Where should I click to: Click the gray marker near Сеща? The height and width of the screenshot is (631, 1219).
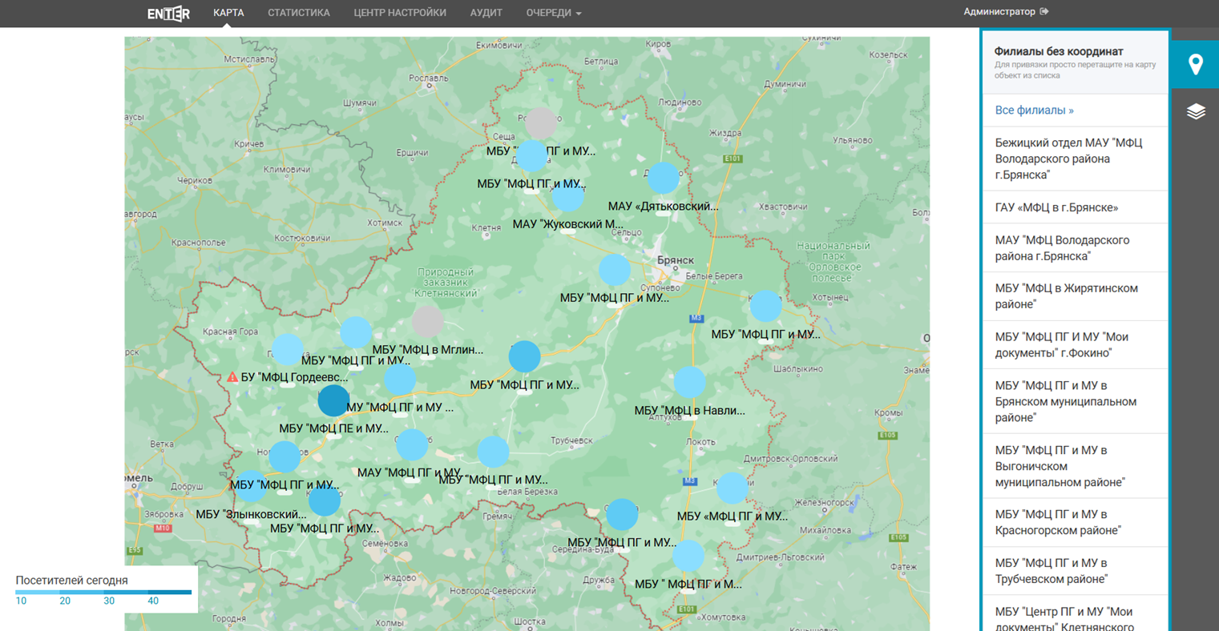click(541, 123)
